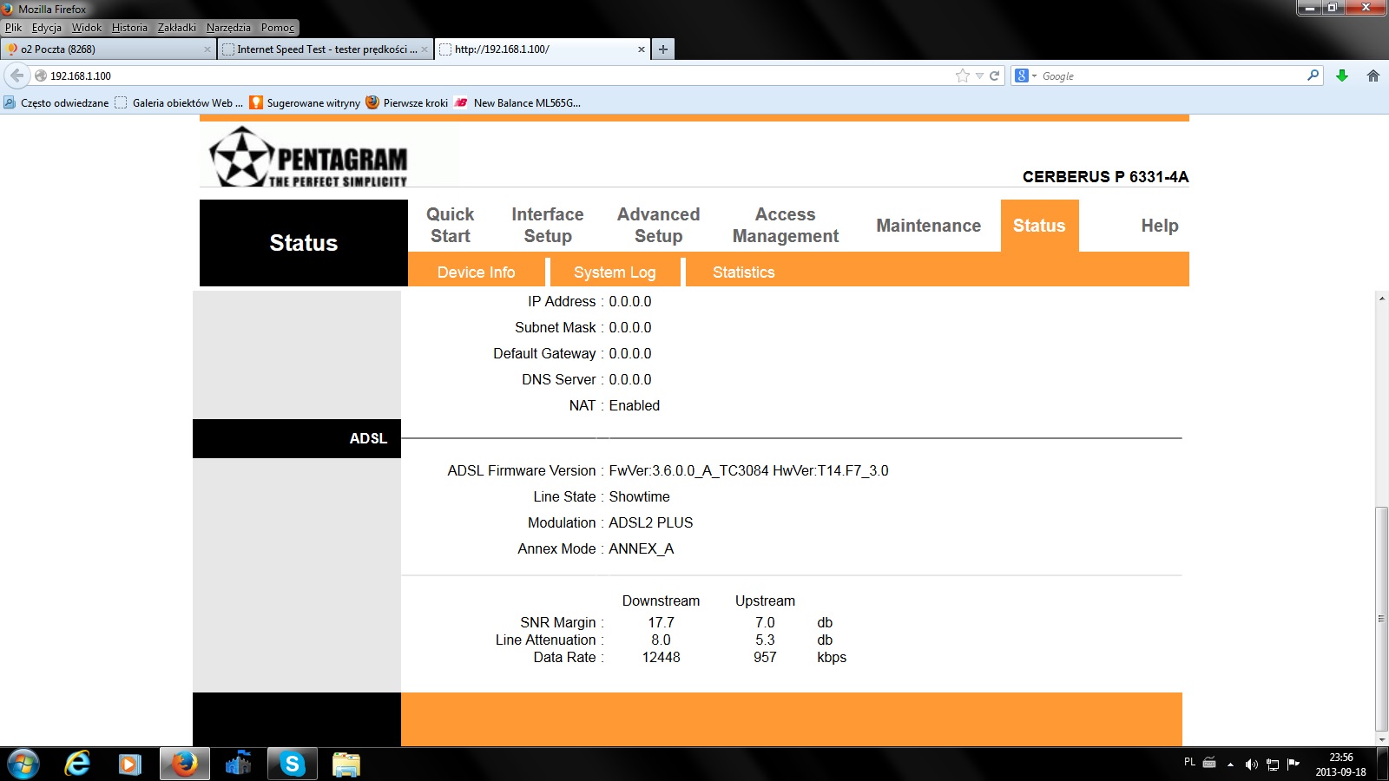The width and height of the screenshot is (1389, 781).
Task: Click the volume speaker tray icon
Action: coord(1251,765)
